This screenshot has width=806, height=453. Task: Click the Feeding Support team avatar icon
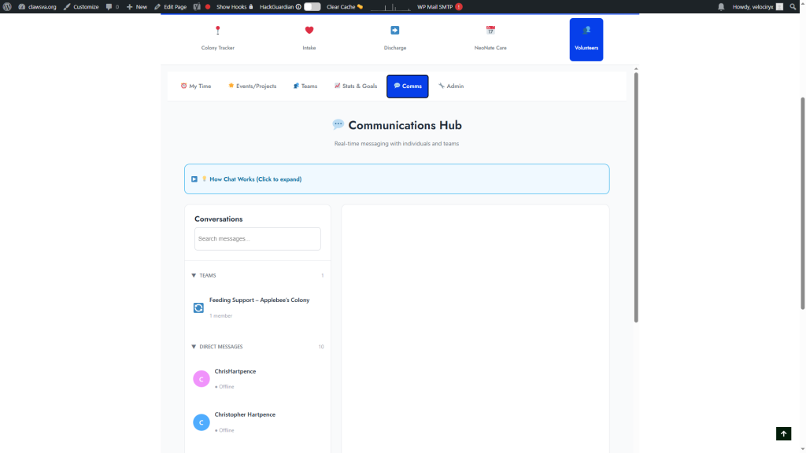coord(198,308)
